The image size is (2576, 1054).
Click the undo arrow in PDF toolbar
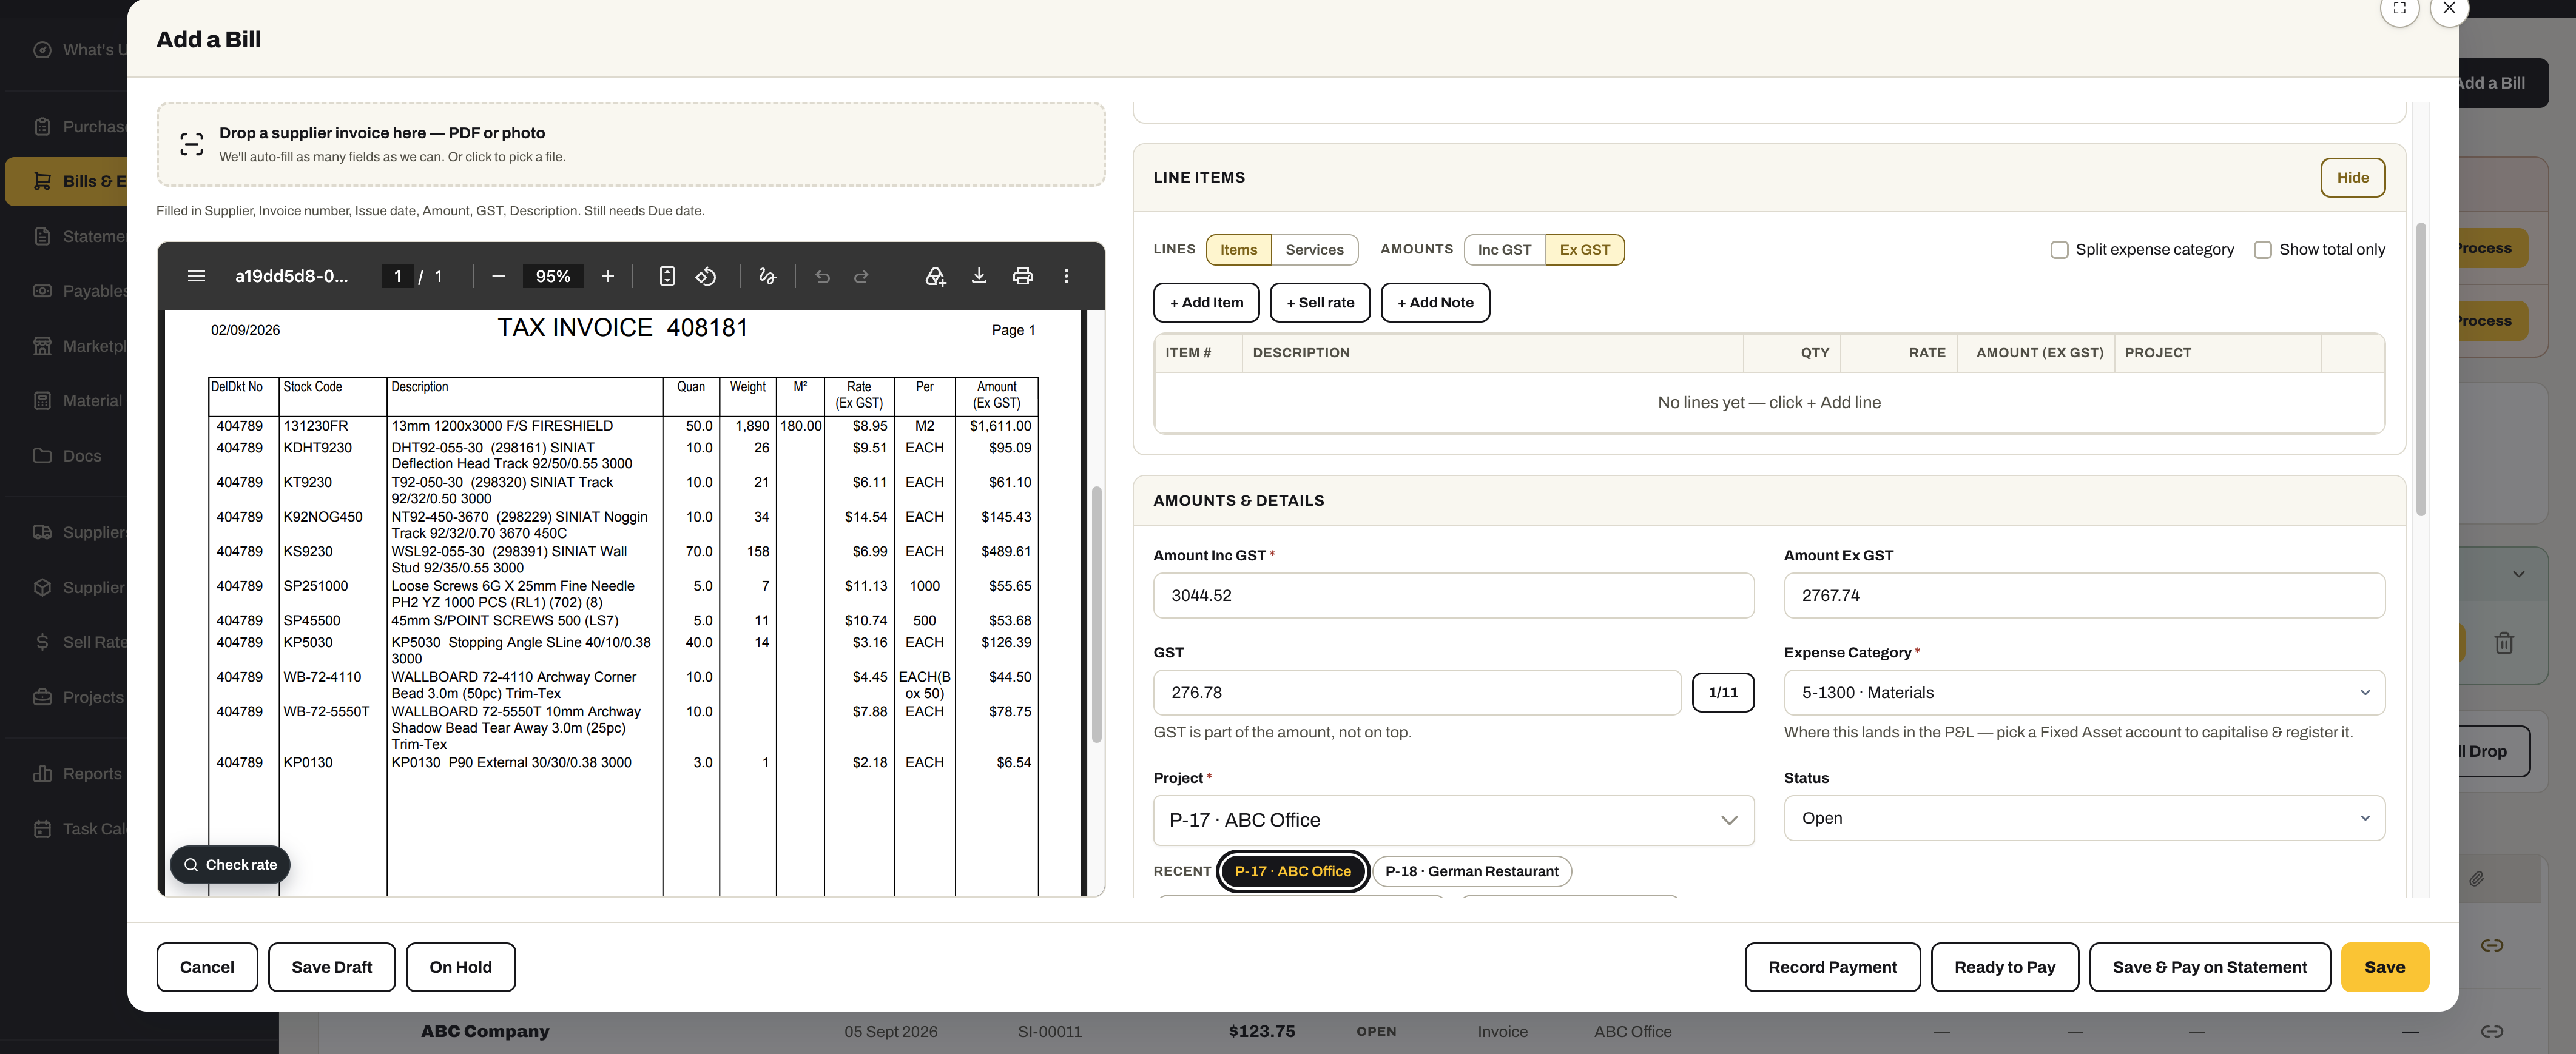(822, 276)
